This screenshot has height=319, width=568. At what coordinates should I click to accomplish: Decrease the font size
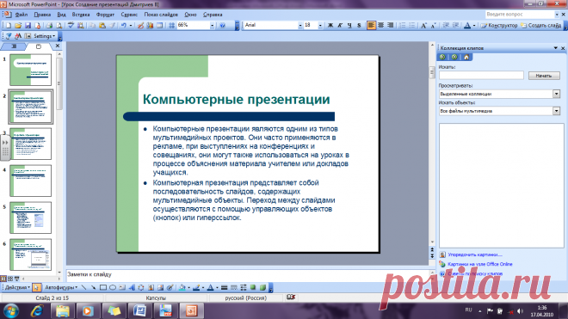click(433, 25)
